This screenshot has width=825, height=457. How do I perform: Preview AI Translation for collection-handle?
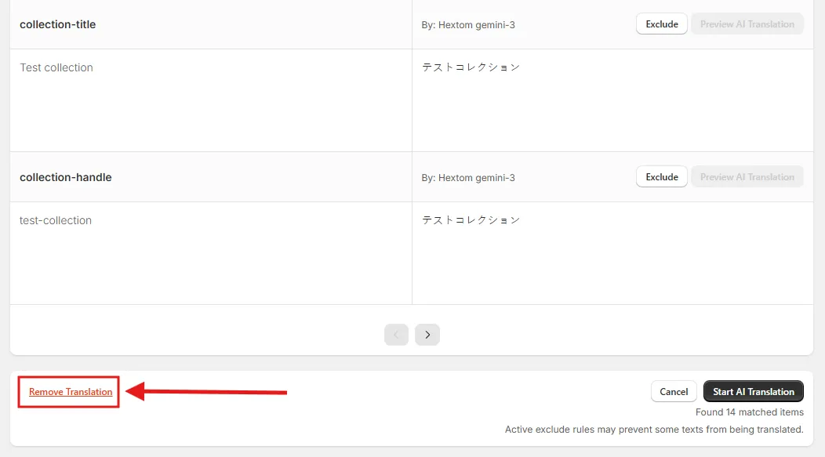[747, 177]
